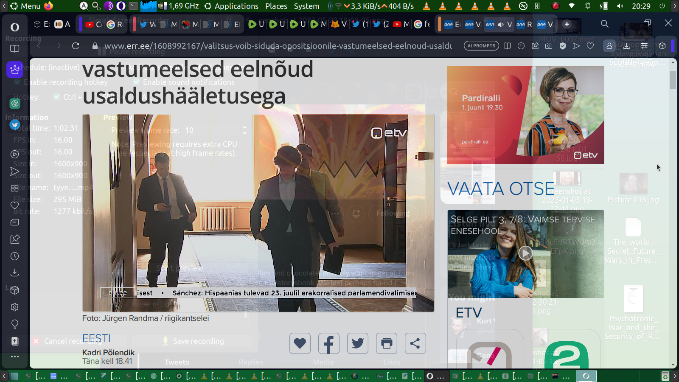This screenshot has height=382, width=679.
Task: Open the clock showing 20:29
Action: point(641,6)
